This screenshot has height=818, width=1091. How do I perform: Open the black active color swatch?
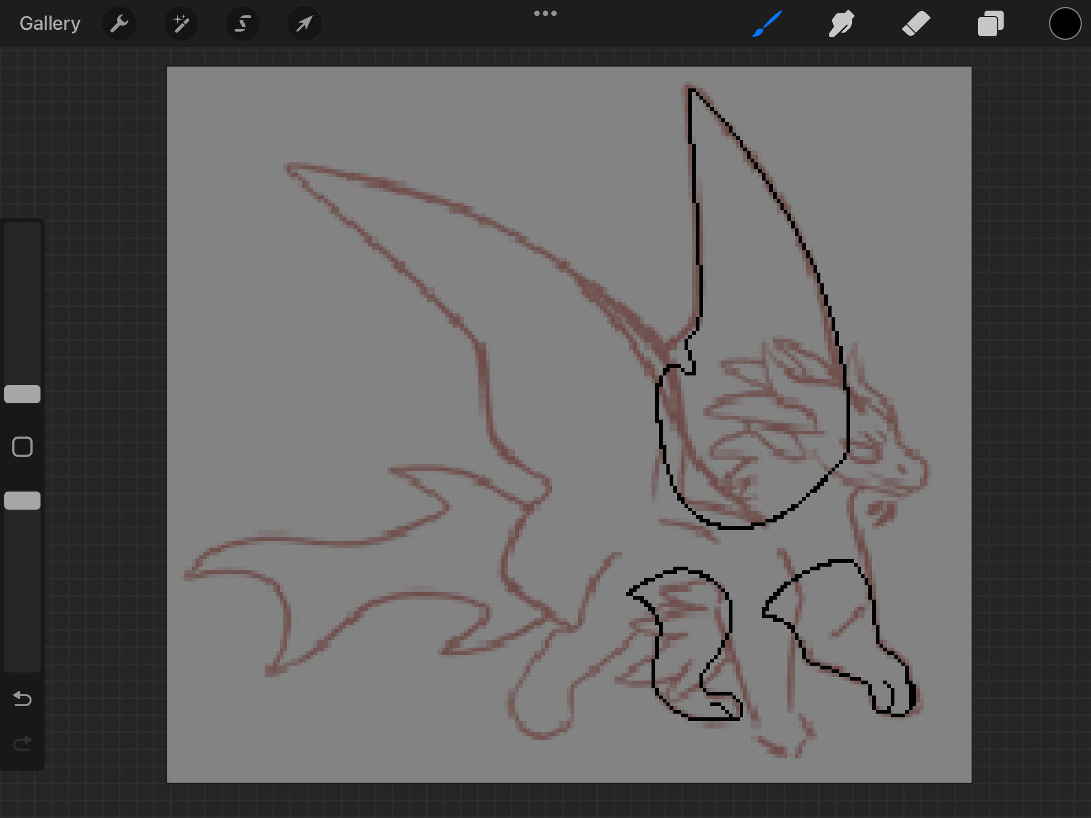tap(1065, 23)
